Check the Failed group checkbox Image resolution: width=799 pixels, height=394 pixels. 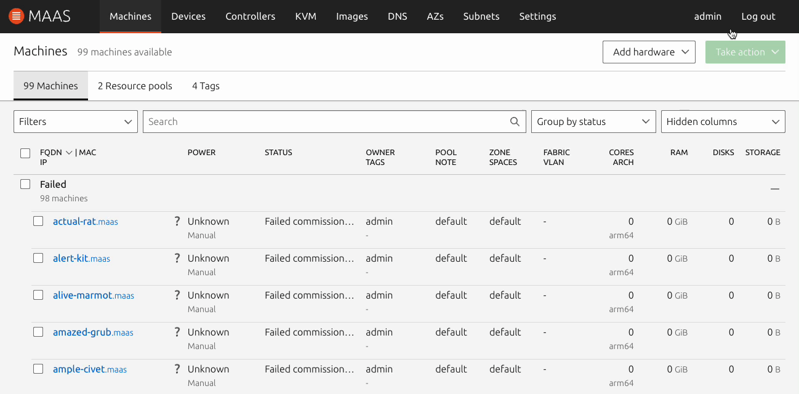[25, 184]
